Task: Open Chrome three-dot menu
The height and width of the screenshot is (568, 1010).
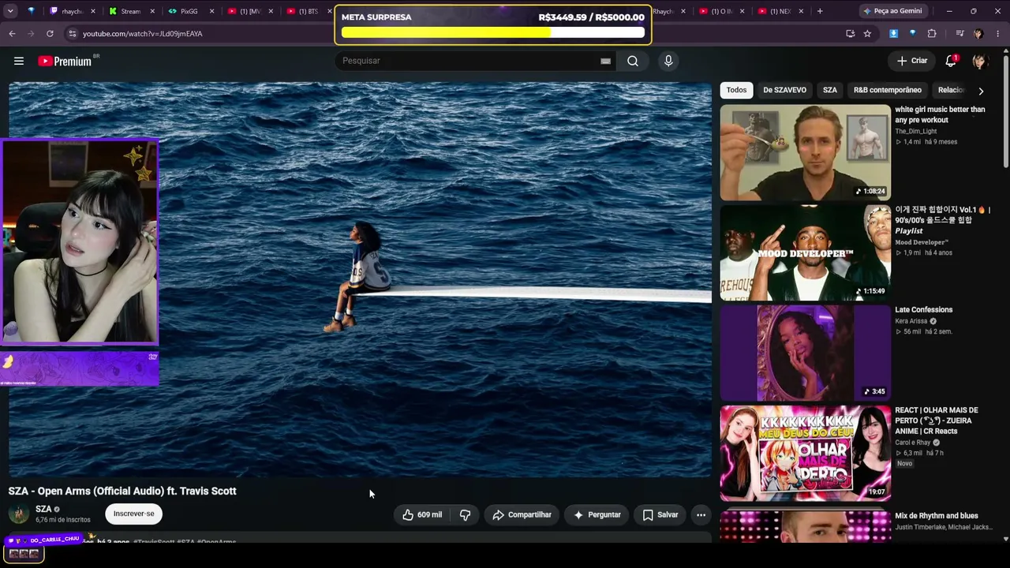Action: [x=998, y=34]
